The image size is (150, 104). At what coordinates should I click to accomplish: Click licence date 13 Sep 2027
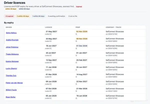[51, 60]
